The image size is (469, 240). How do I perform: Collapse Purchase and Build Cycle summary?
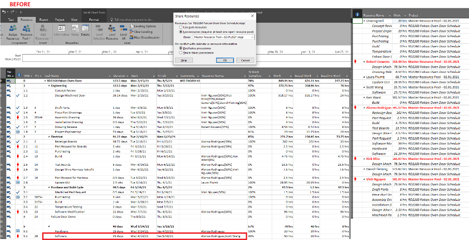49,187
